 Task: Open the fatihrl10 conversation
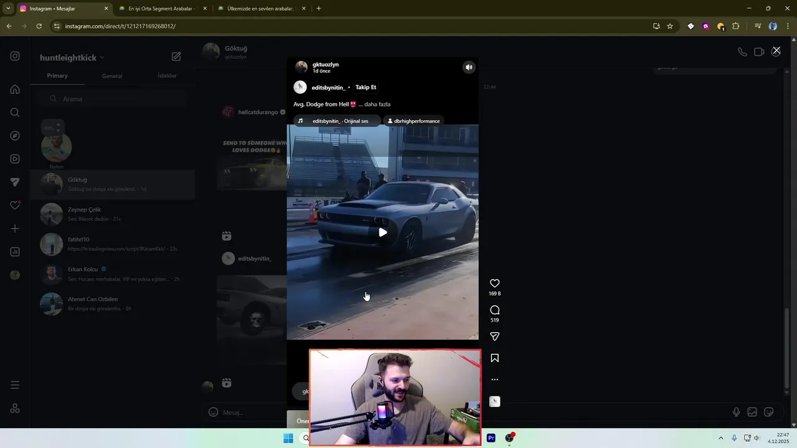[x=112, y=244]
